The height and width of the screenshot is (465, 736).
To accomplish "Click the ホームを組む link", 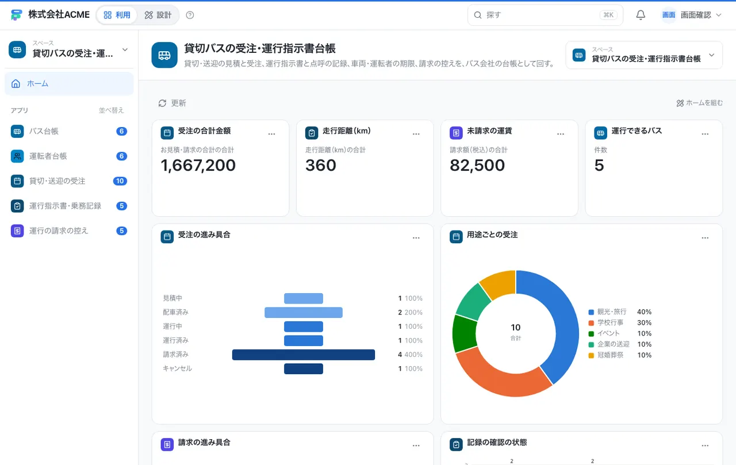I will [700, 103].
